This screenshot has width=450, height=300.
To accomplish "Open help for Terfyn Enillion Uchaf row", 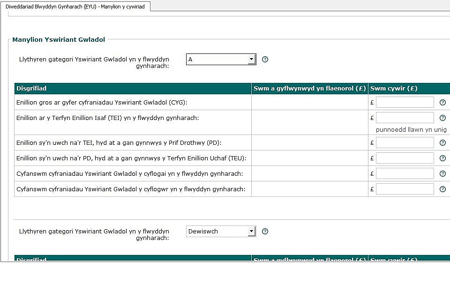I will point(442,158).
